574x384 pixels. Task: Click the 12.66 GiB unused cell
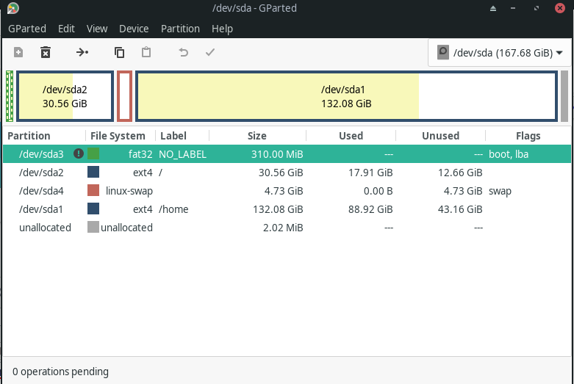click(x=460, y=173)
